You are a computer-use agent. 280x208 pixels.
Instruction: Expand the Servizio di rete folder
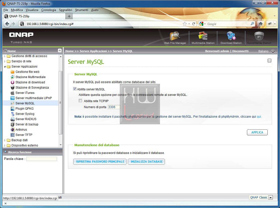click(5, 61)
